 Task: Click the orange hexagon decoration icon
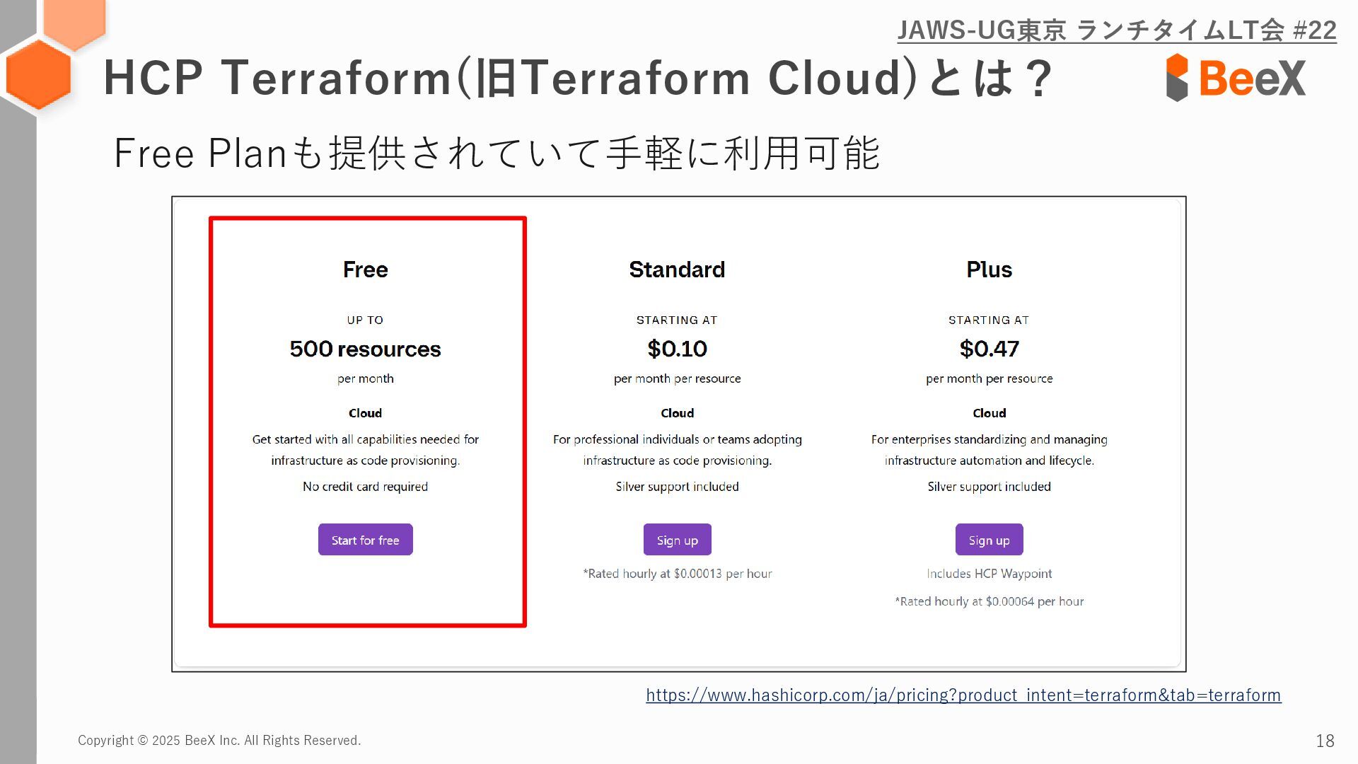coord(39,74)
